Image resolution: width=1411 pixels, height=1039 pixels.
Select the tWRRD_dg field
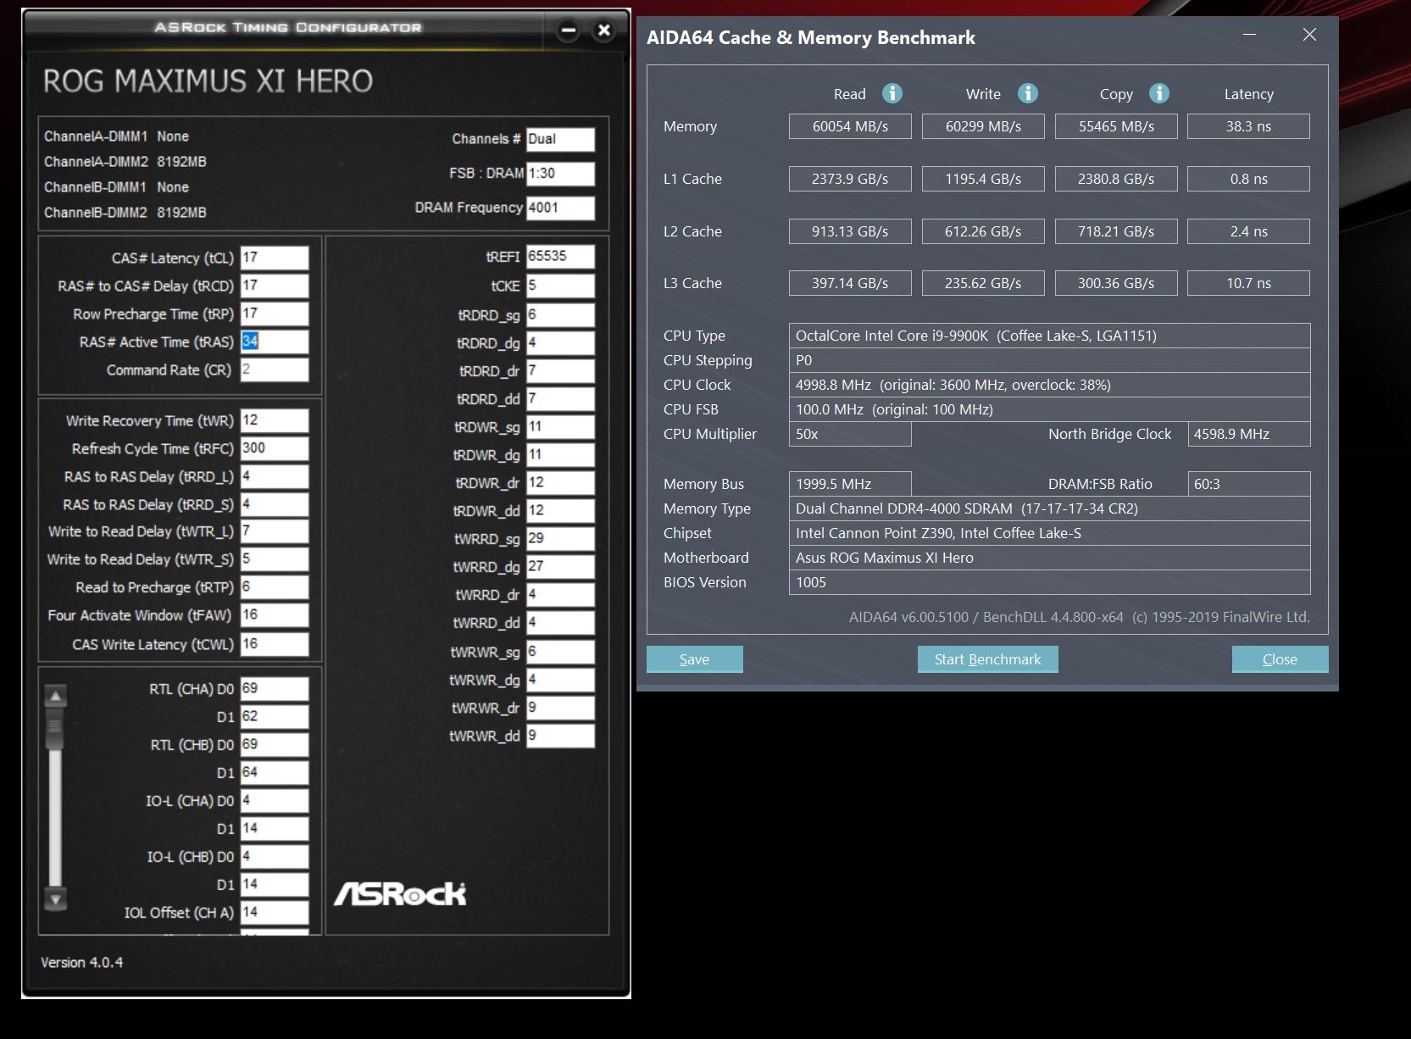(560, 567)
